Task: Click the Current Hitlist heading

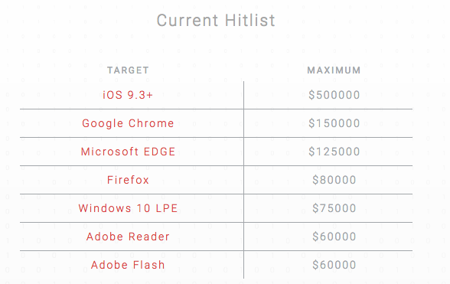Action: click(216, 21)
